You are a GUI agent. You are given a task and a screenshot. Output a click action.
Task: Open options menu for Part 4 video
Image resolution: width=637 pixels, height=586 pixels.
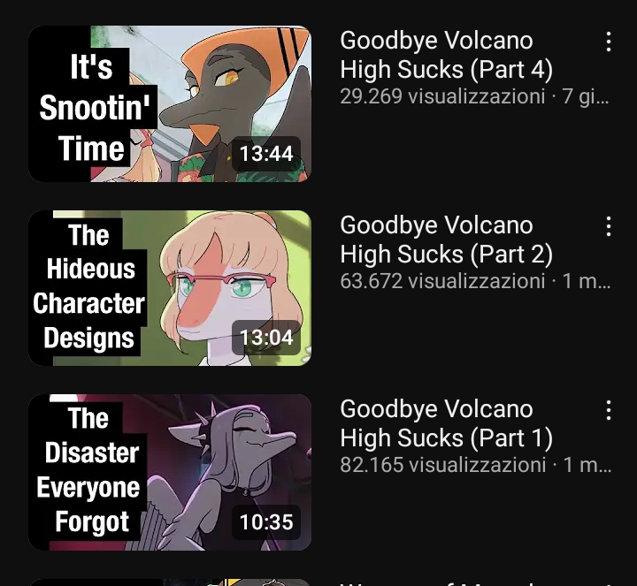[x=608, y=42]
